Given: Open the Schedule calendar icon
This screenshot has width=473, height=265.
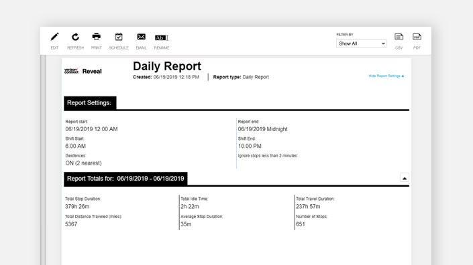Looking at the screenshot, I should (119, 37).
